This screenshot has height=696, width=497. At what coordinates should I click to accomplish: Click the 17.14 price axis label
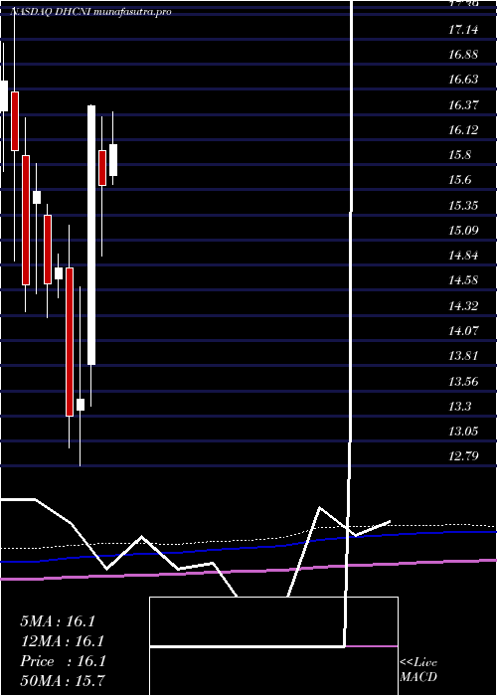coord(464,30)
